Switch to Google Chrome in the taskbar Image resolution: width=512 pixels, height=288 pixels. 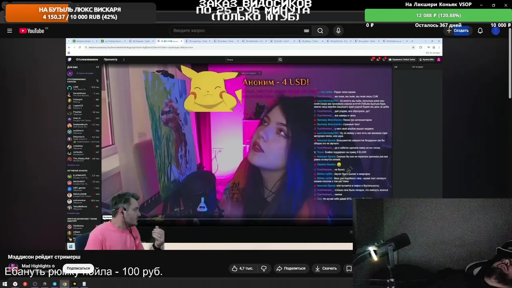64,284
